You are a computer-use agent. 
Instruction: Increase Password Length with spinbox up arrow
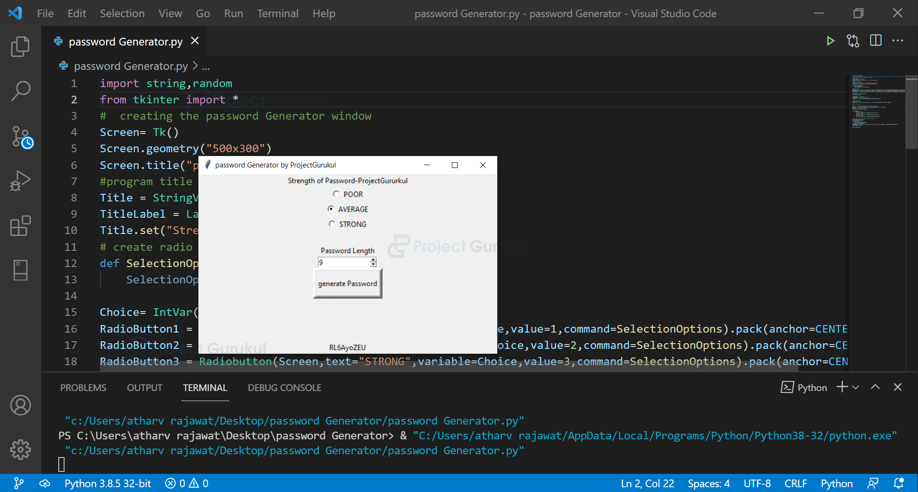(x=373, y=259)
